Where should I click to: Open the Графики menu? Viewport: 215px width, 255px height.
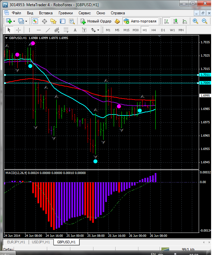tap(66, 13)
